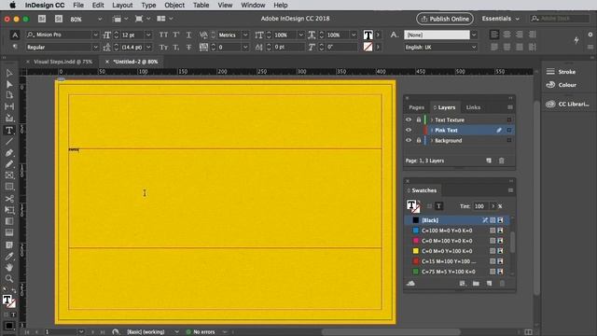
Task: Open the CC Libraries panel
Action: [568, 104]
